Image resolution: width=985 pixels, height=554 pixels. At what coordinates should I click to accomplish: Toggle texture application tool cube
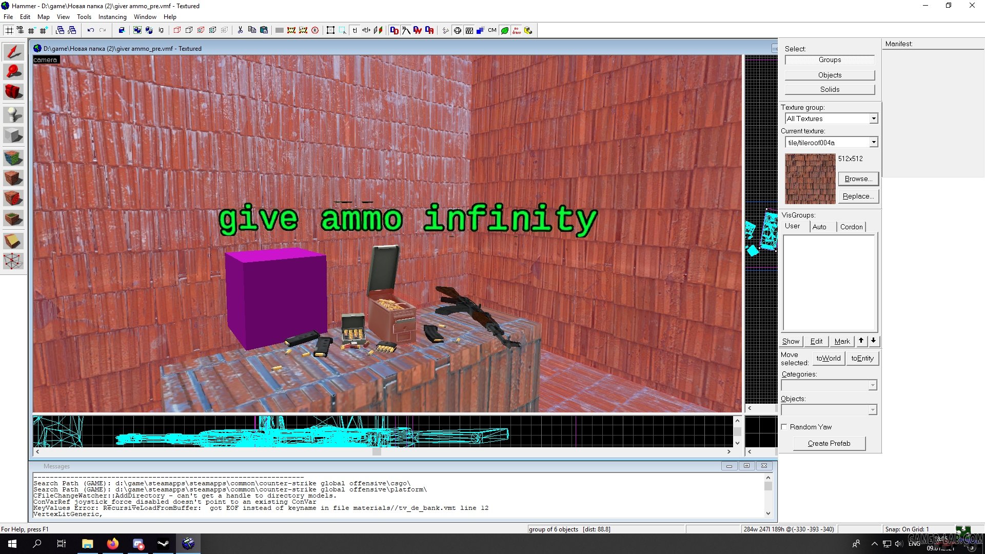tap(13, 158)
